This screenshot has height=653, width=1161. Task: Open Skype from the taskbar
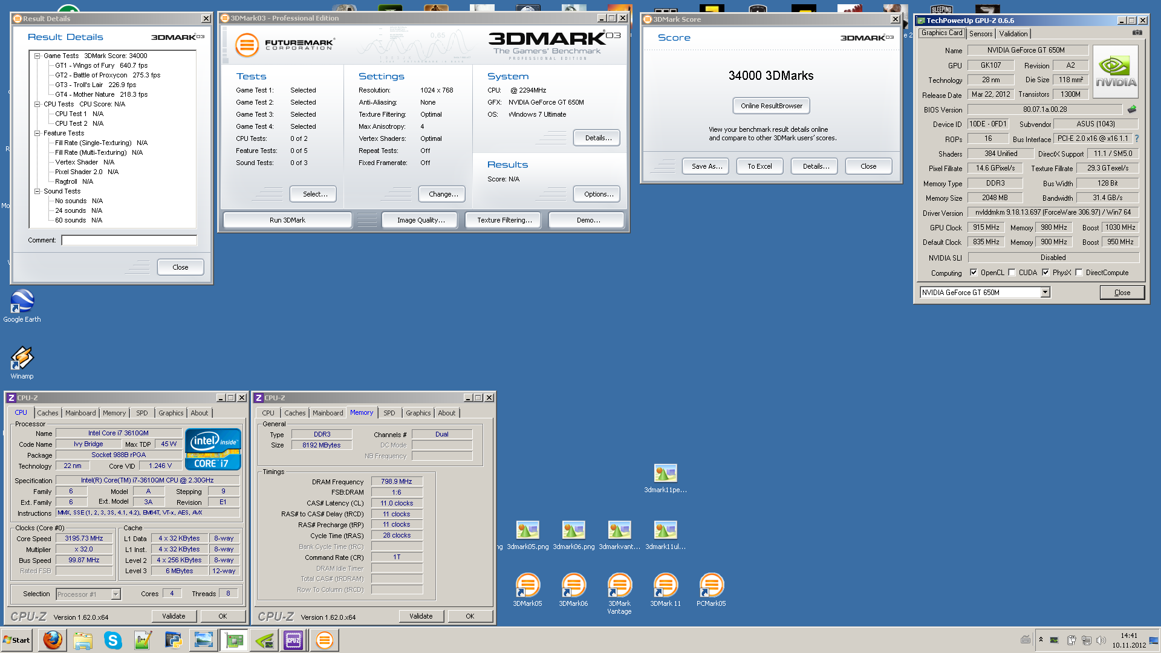(113, 640)
